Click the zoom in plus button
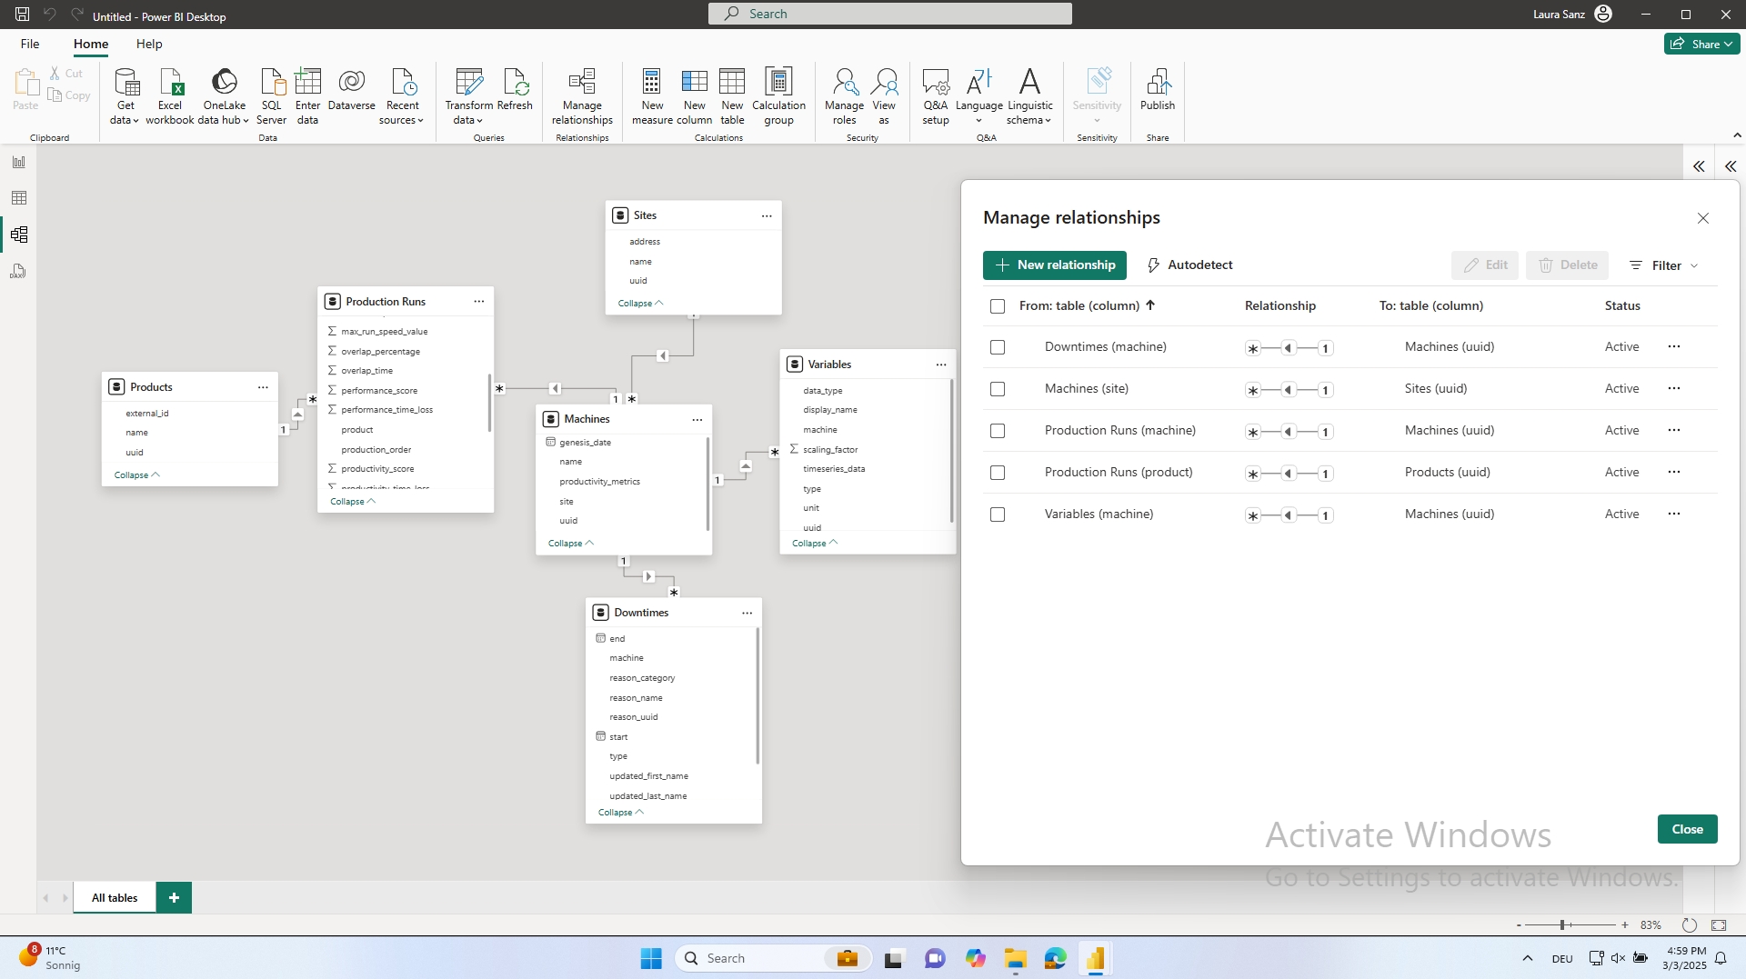Screen dimensions: 1746x979 tap(1625, 924)
